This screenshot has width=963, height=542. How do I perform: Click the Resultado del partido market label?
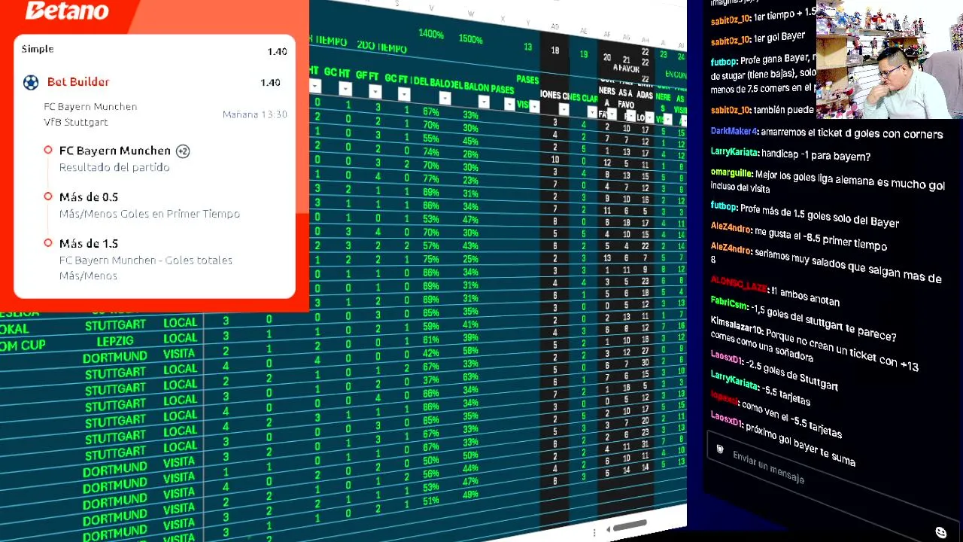(114, 167)
